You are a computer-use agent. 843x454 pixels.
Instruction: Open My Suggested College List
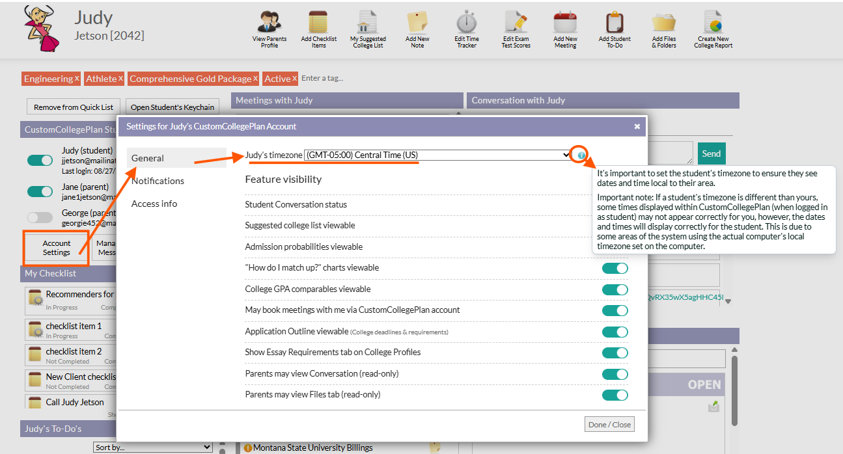368,21
